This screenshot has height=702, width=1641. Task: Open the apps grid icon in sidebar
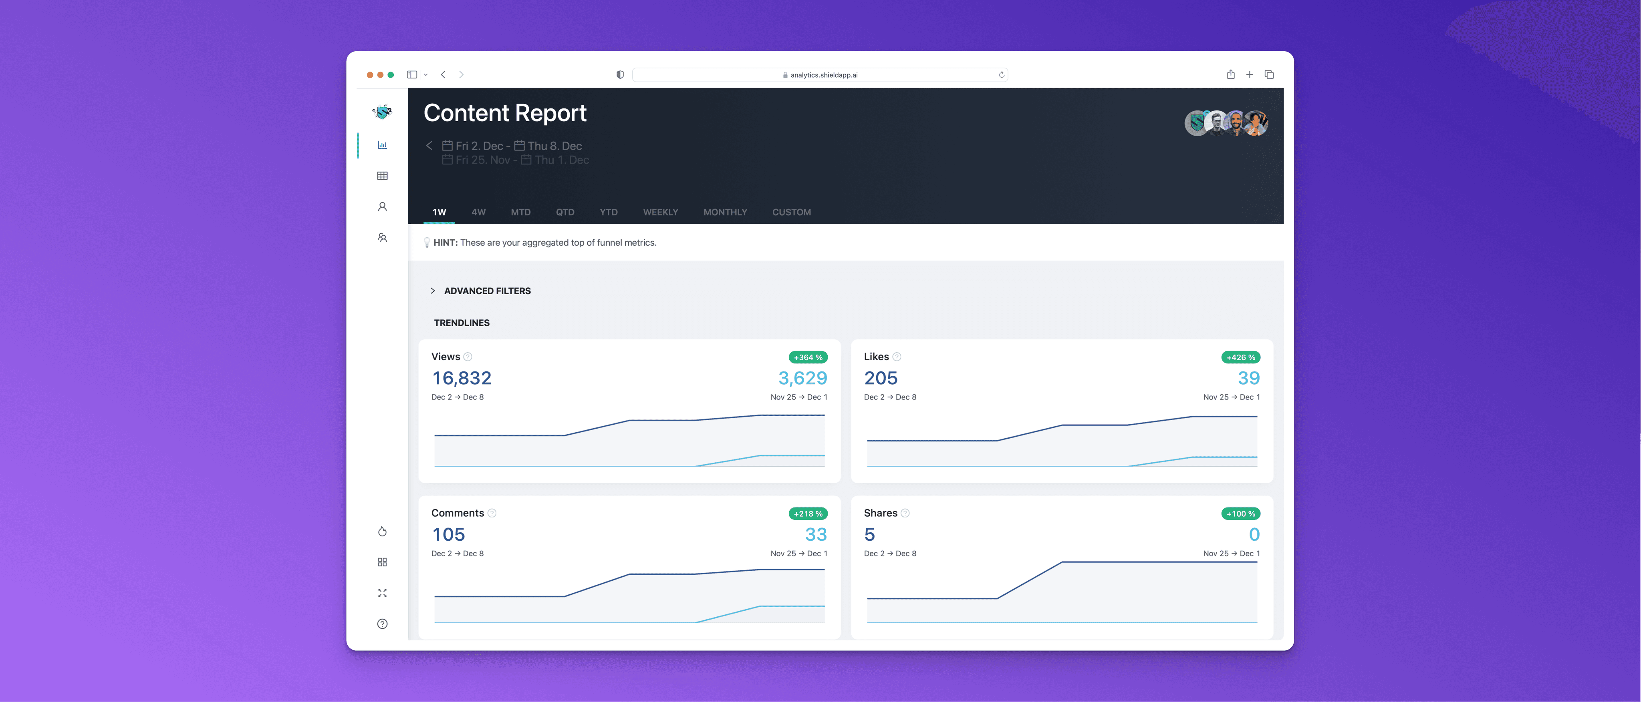(382, 562)
